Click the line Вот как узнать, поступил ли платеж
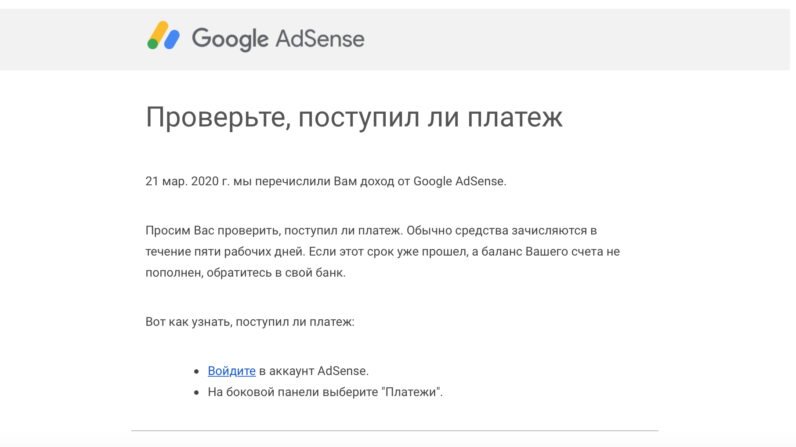 [x=250, y=322]
